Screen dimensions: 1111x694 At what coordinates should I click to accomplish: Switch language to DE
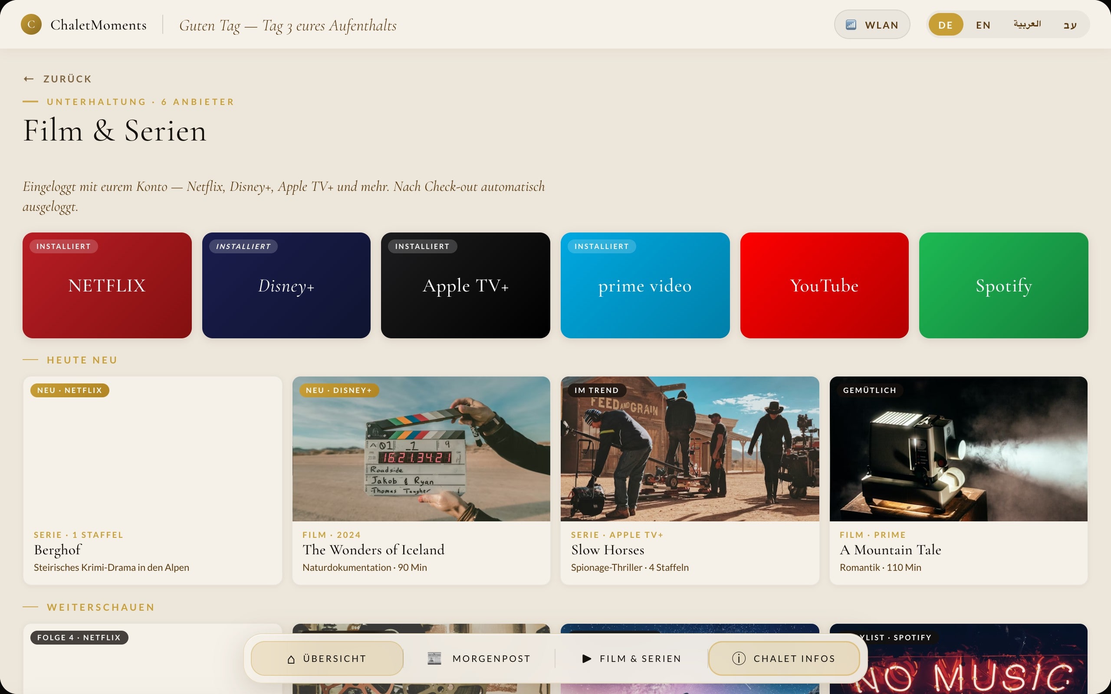(946, 25)
